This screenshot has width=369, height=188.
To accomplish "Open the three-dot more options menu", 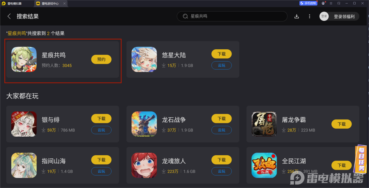I will click(x=310, y=16).
